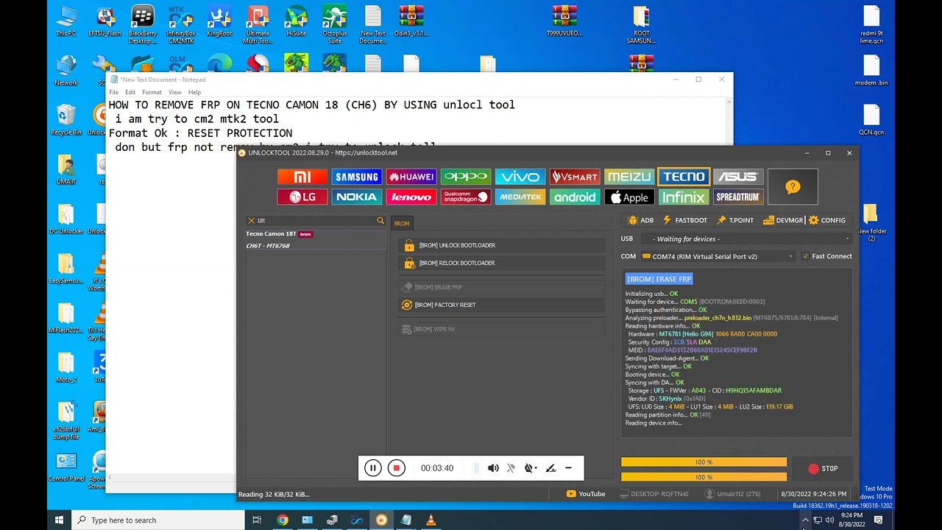
Task: Open the Help menu in Notepad
Action: [194, 92]
